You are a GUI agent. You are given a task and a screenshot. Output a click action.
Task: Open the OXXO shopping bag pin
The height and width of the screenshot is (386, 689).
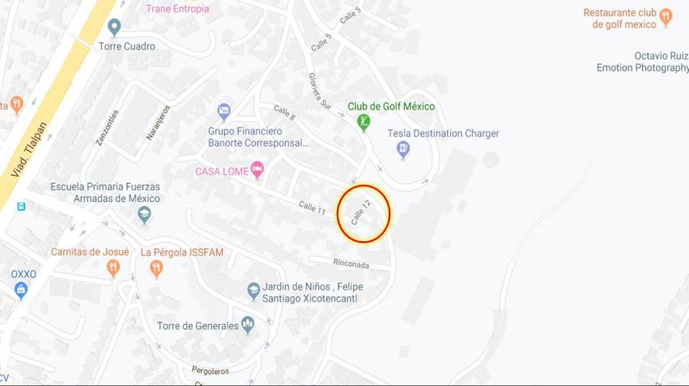[x=21, y=290]
